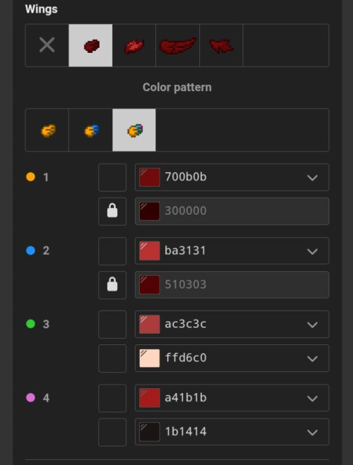
Task: Choose the small round wing style
Action: click(90, 45)
